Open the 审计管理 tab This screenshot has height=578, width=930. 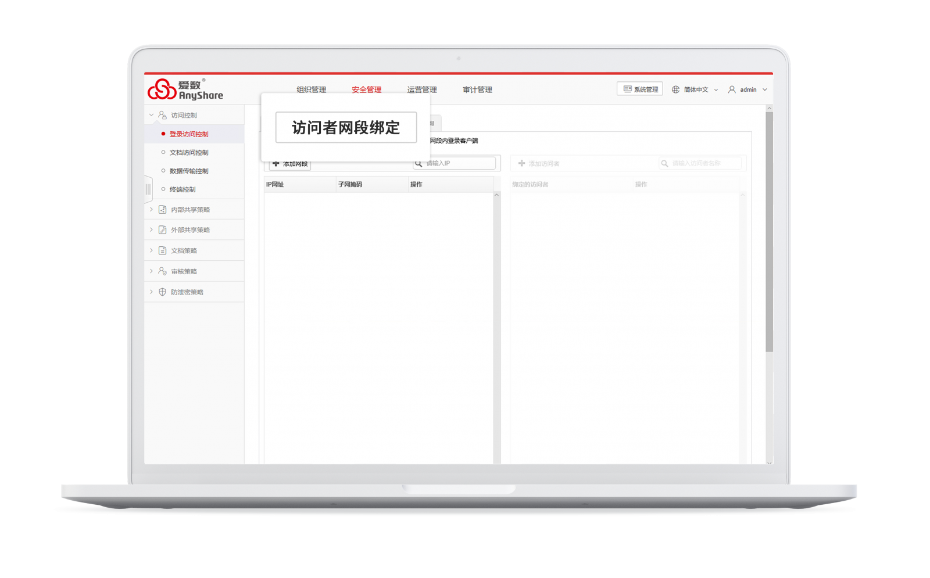tap(477, 89)
